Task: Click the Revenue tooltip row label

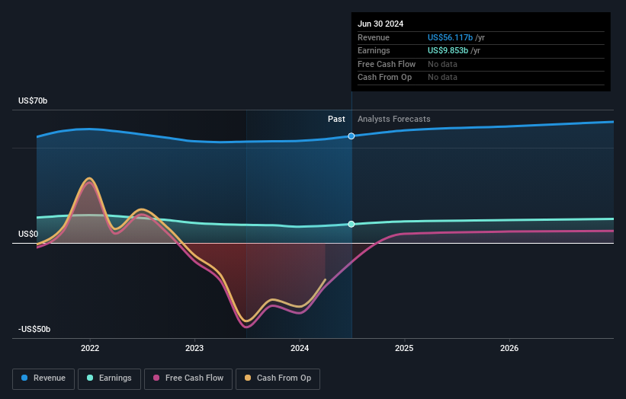Action: coord(374,37)
